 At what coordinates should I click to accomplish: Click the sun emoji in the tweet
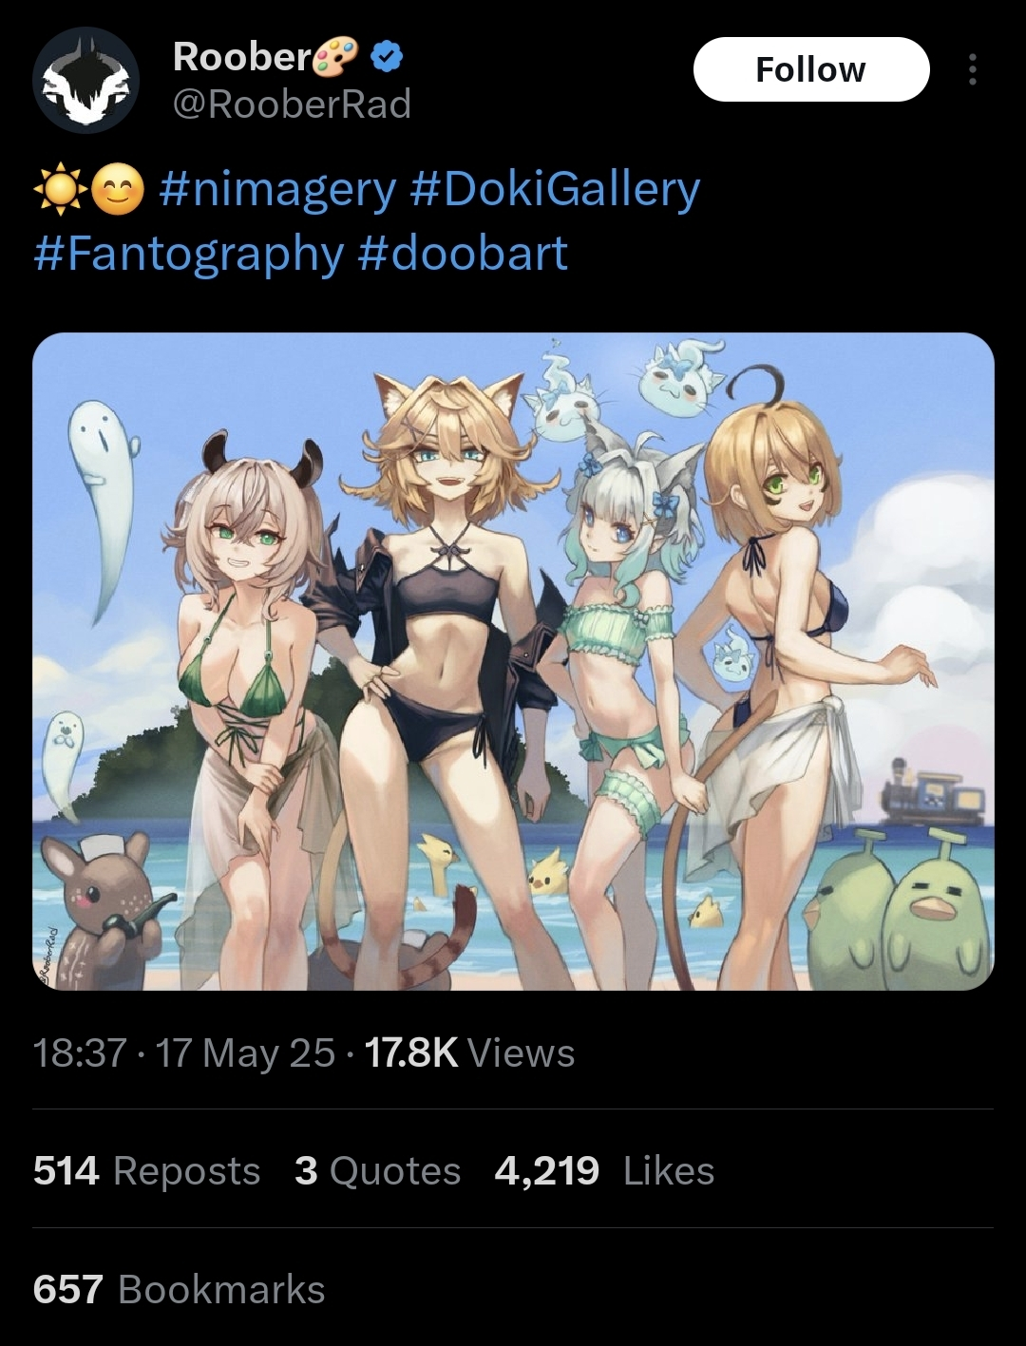(59, 191)
